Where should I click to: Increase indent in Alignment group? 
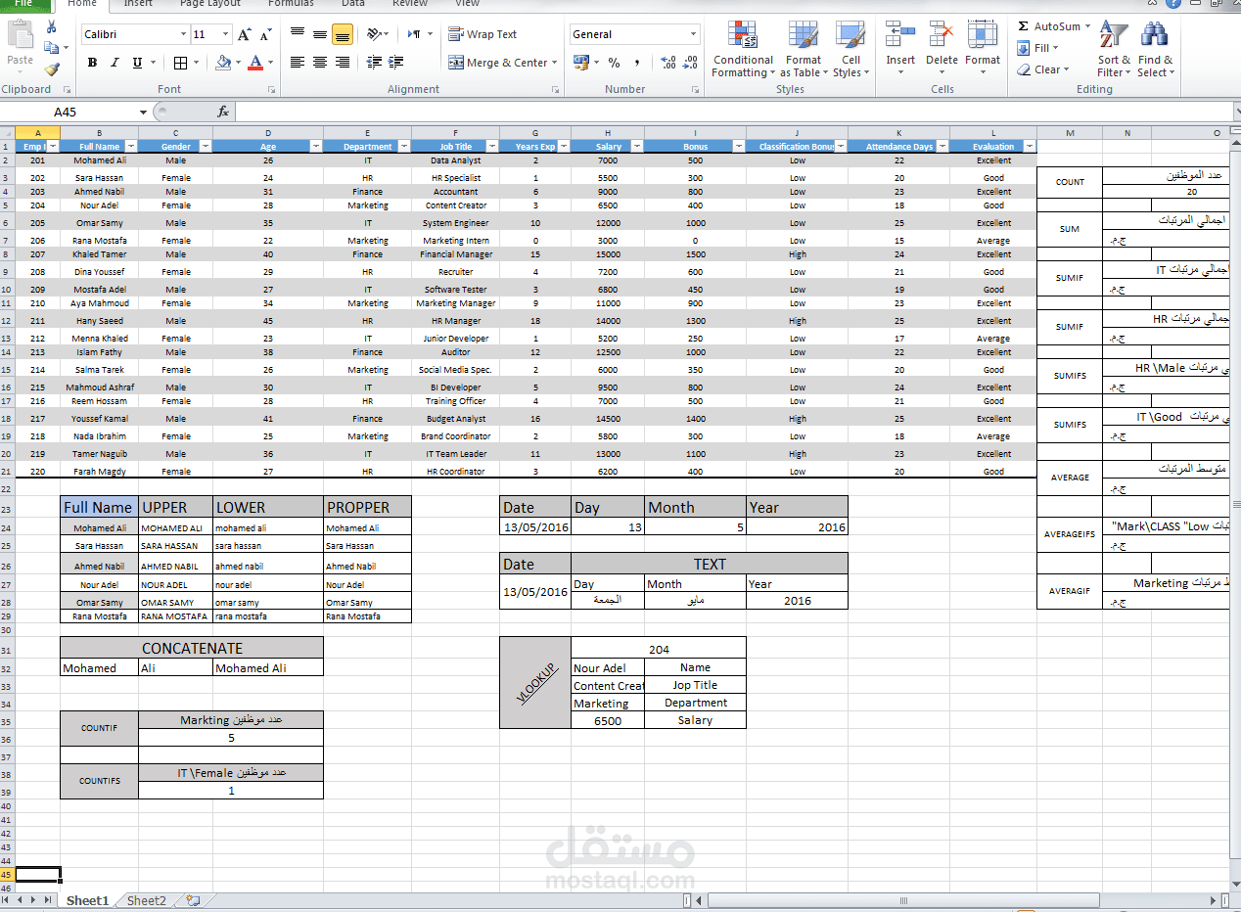click(396, 62)
